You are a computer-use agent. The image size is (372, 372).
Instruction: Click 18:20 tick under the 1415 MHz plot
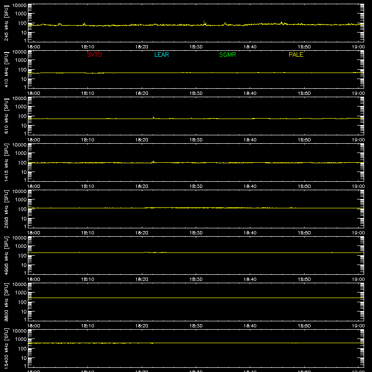[142, 186]
